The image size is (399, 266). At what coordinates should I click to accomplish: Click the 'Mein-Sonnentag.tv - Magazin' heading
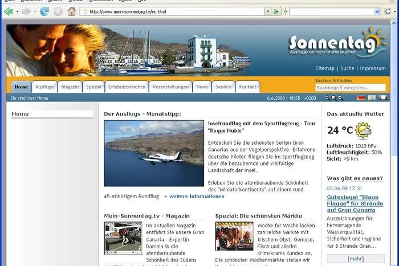[146, 216]
